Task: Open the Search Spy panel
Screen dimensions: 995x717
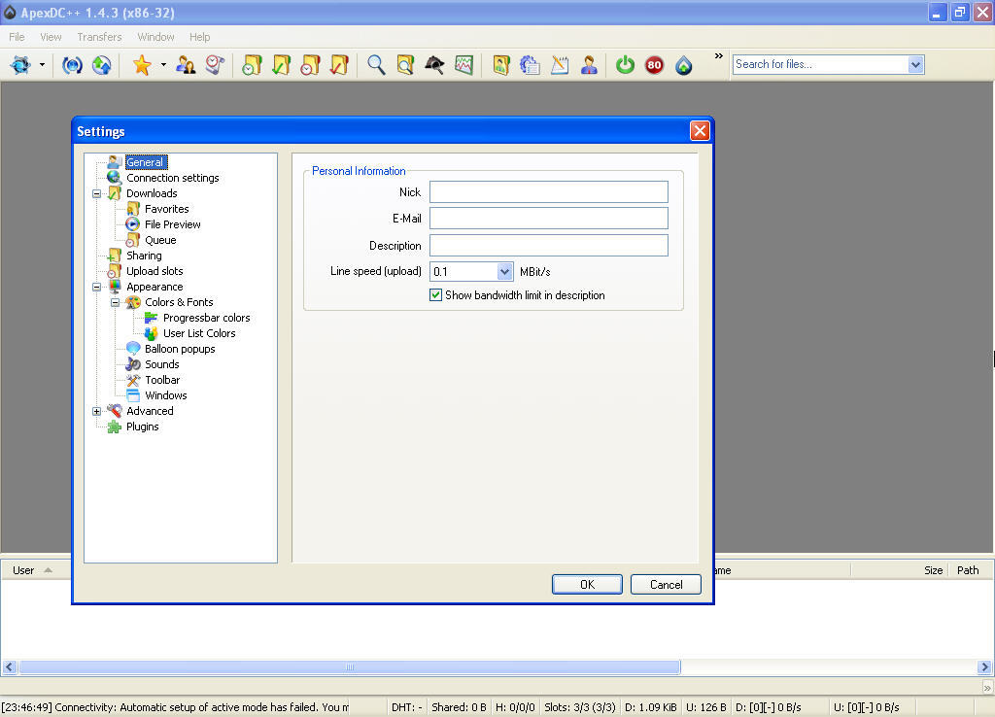Action: [434, 64]
